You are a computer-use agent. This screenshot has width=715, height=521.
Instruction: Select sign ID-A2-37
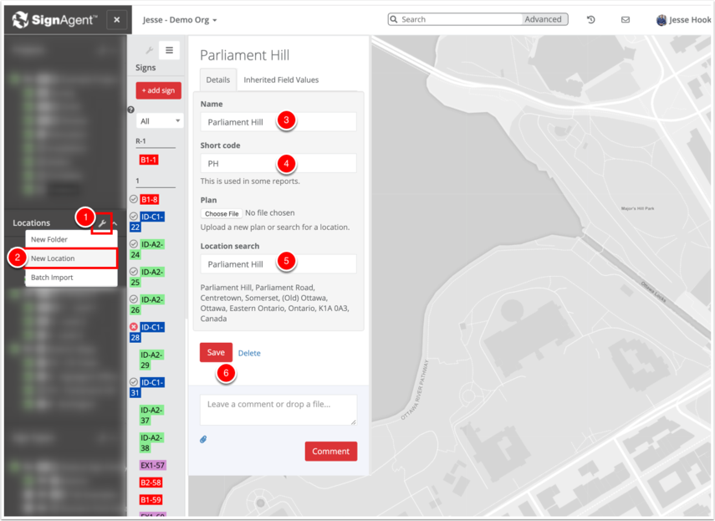click(151, 415)
